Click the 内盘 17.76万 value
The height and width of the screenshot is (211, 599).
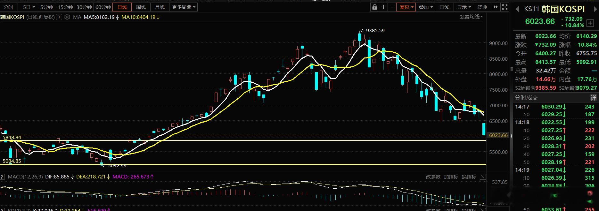pos(587,79)
